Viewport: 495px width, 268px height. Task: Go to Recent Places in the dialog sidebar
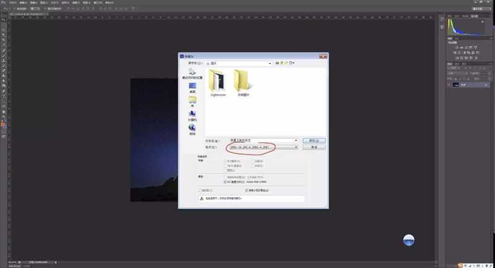[x=192, y=74]
